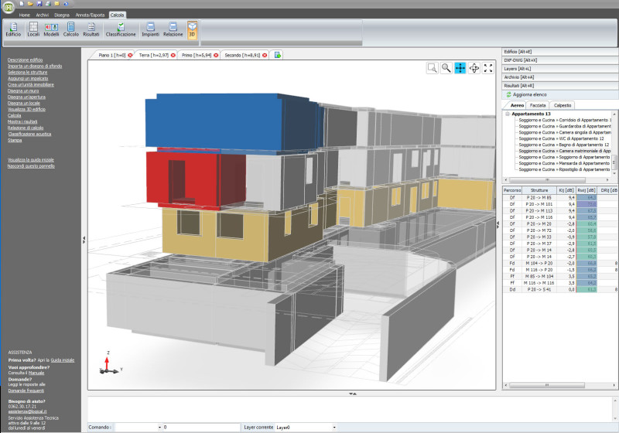
Task: Close the Piano 1 tab
Action: (x=130, y=56)
